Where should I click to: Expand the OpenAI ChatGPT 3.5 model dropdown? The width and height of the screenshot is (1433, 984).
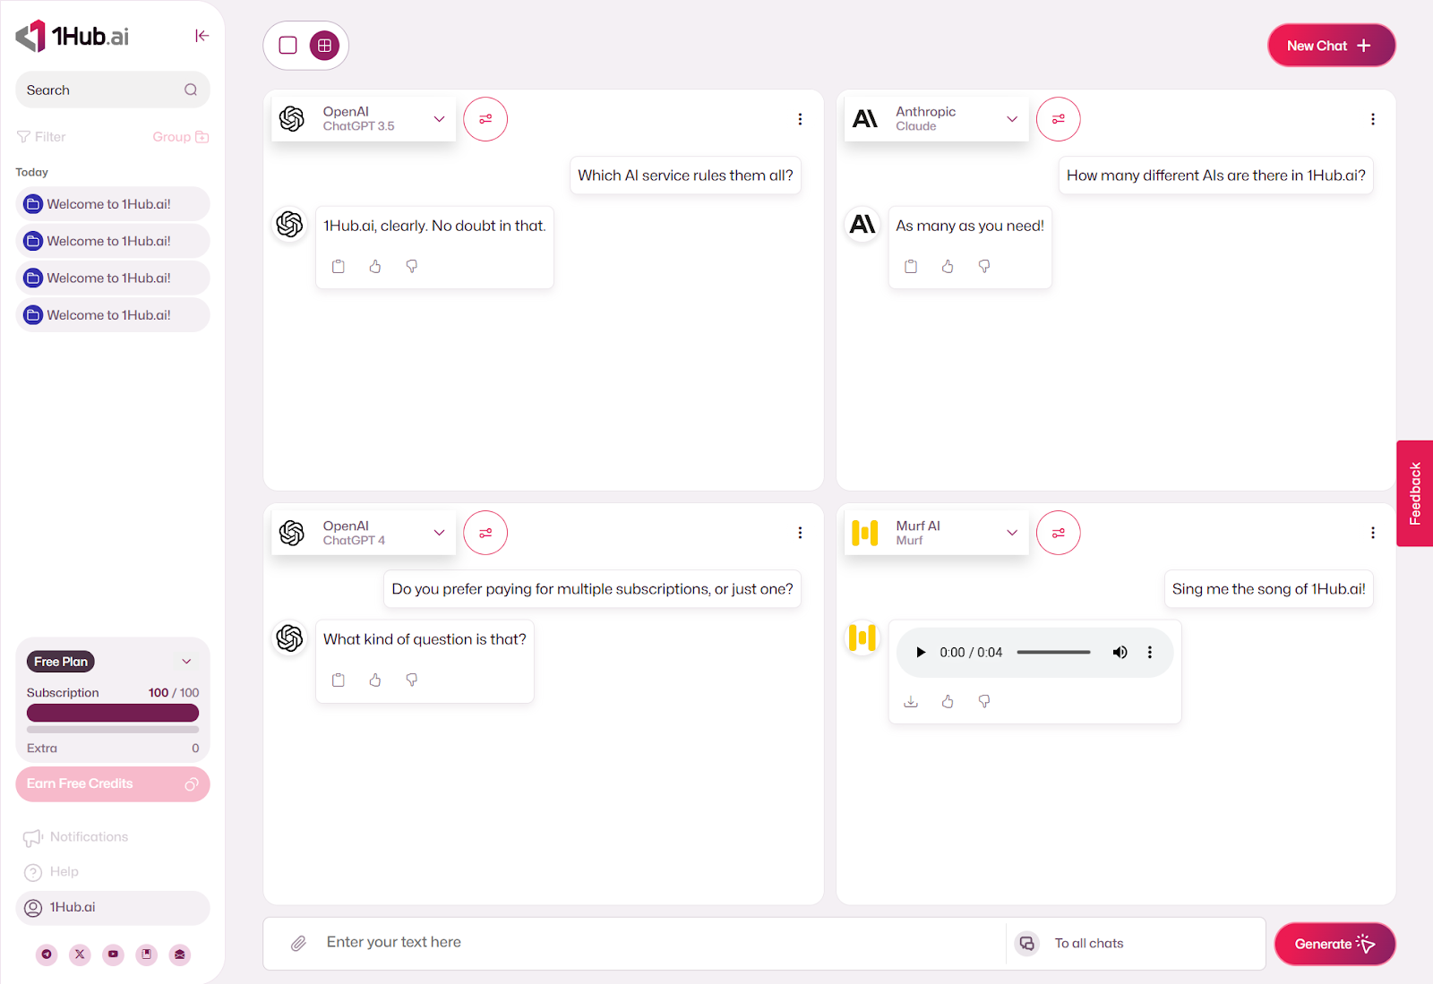pyautogui.click(x=364, y=119)
